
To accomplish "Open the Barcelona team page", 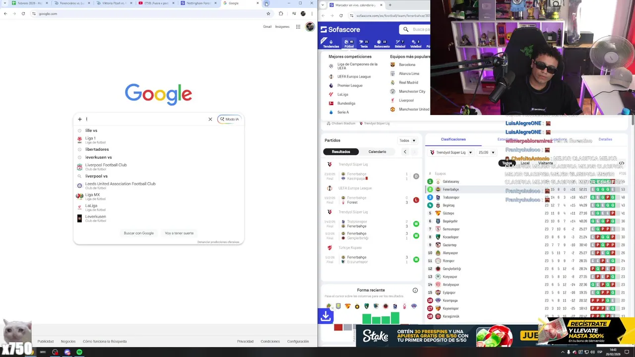I will pos(403,64).
